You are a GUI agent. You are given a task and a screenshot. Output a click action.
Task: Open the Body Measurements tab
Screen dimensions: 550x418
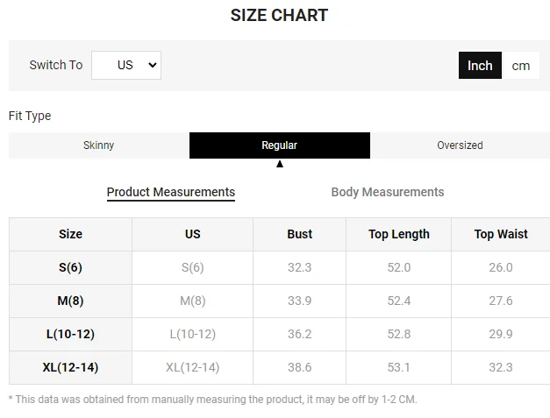(388, 192)
